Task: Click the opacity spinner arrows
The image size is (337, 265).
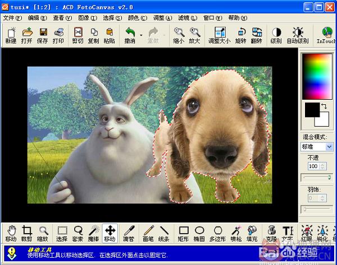Action: tap(323, 166)
